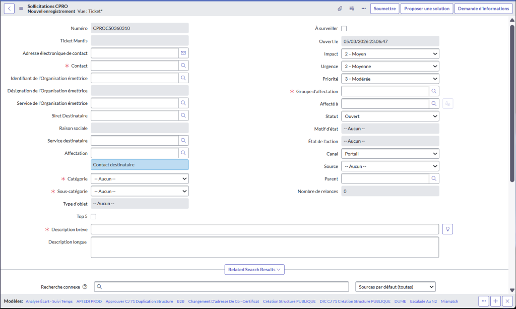This screenshot has height=309, width=516.
Task: Tick the Top 5 checkbox
Action: 93,216
